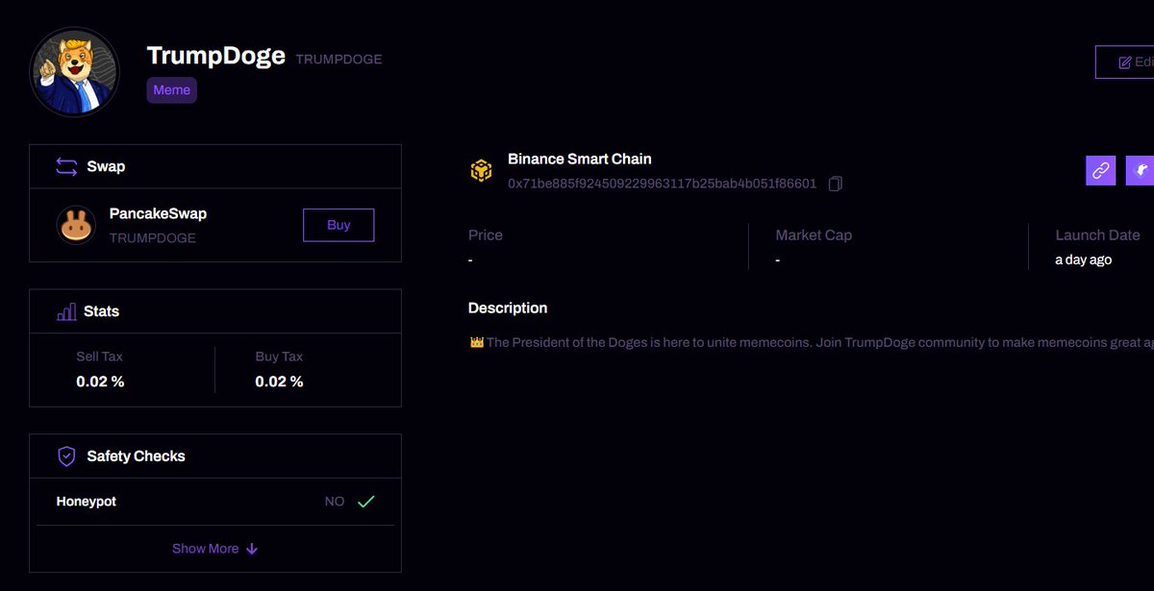1154x591 pixels.
Task: Click the Stats header text
Action: 101,311
